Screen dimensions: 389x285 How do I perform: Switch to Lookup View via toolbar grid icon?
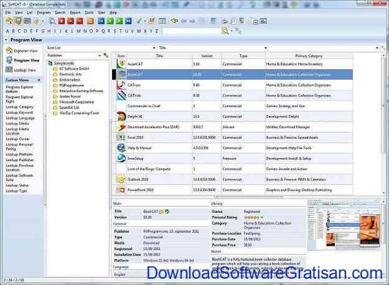point(27,21)
